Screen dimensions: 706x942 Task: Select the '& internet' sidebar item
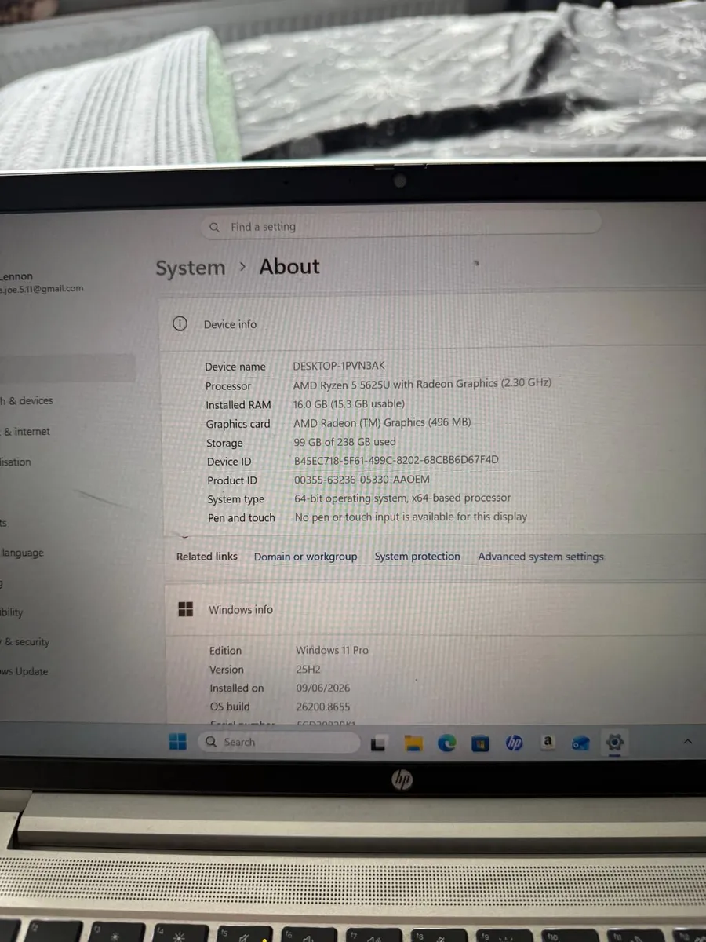tap(26, 432)
